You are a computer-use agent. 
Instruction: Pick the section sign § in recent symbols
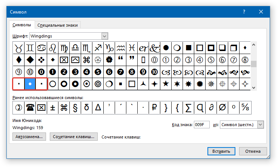(x=75, y=107)
